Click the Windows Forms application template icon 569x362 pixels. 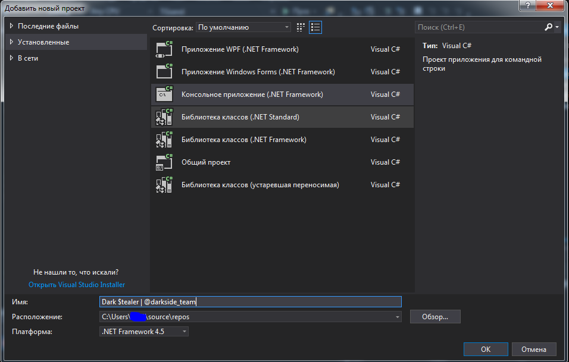[x=164, y=72]
